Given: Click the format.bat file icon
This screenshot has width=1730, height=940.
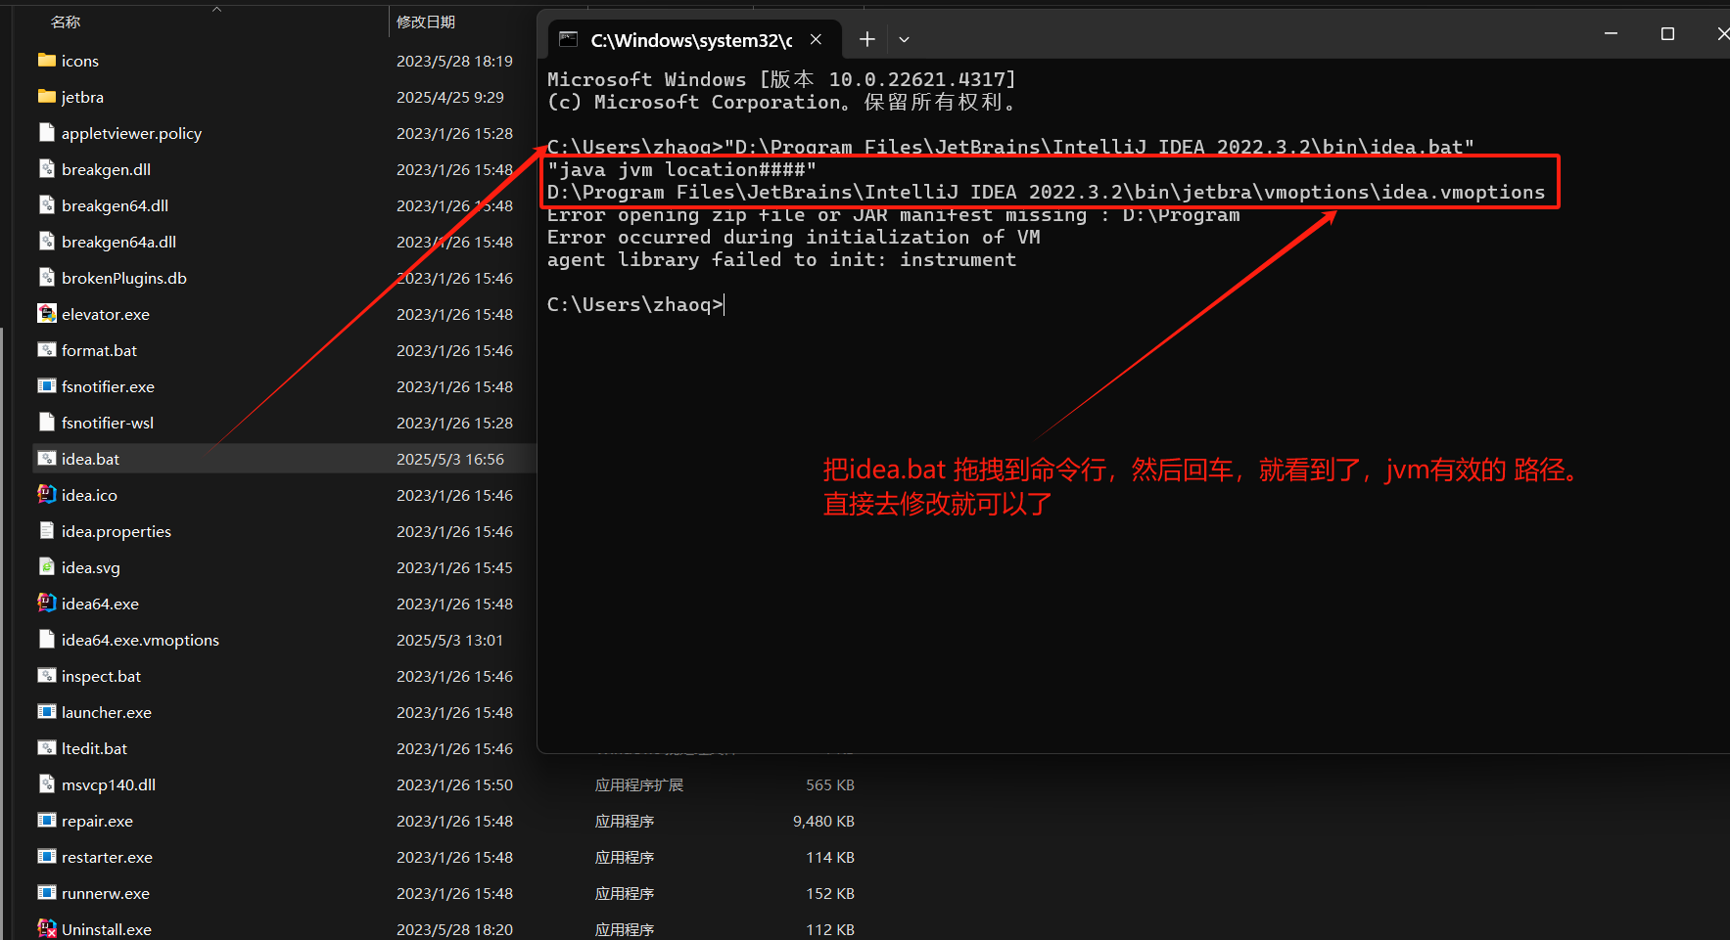Looking at the screenshot, I should (46, 350).
